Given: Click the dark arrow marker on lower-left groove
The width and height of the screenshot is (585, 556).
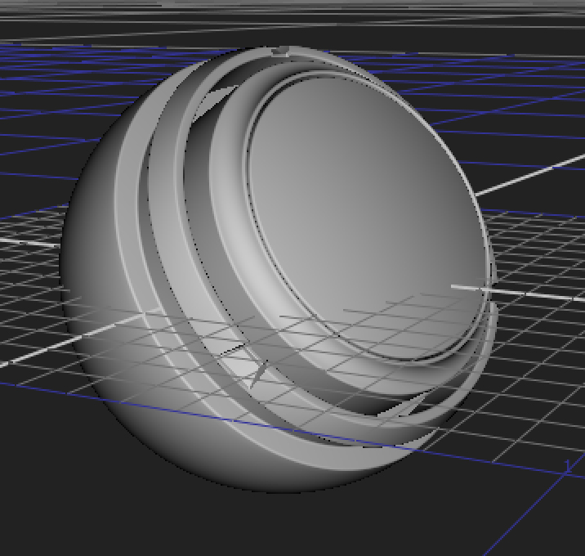Looking at the screenshot, I should 259,373.
